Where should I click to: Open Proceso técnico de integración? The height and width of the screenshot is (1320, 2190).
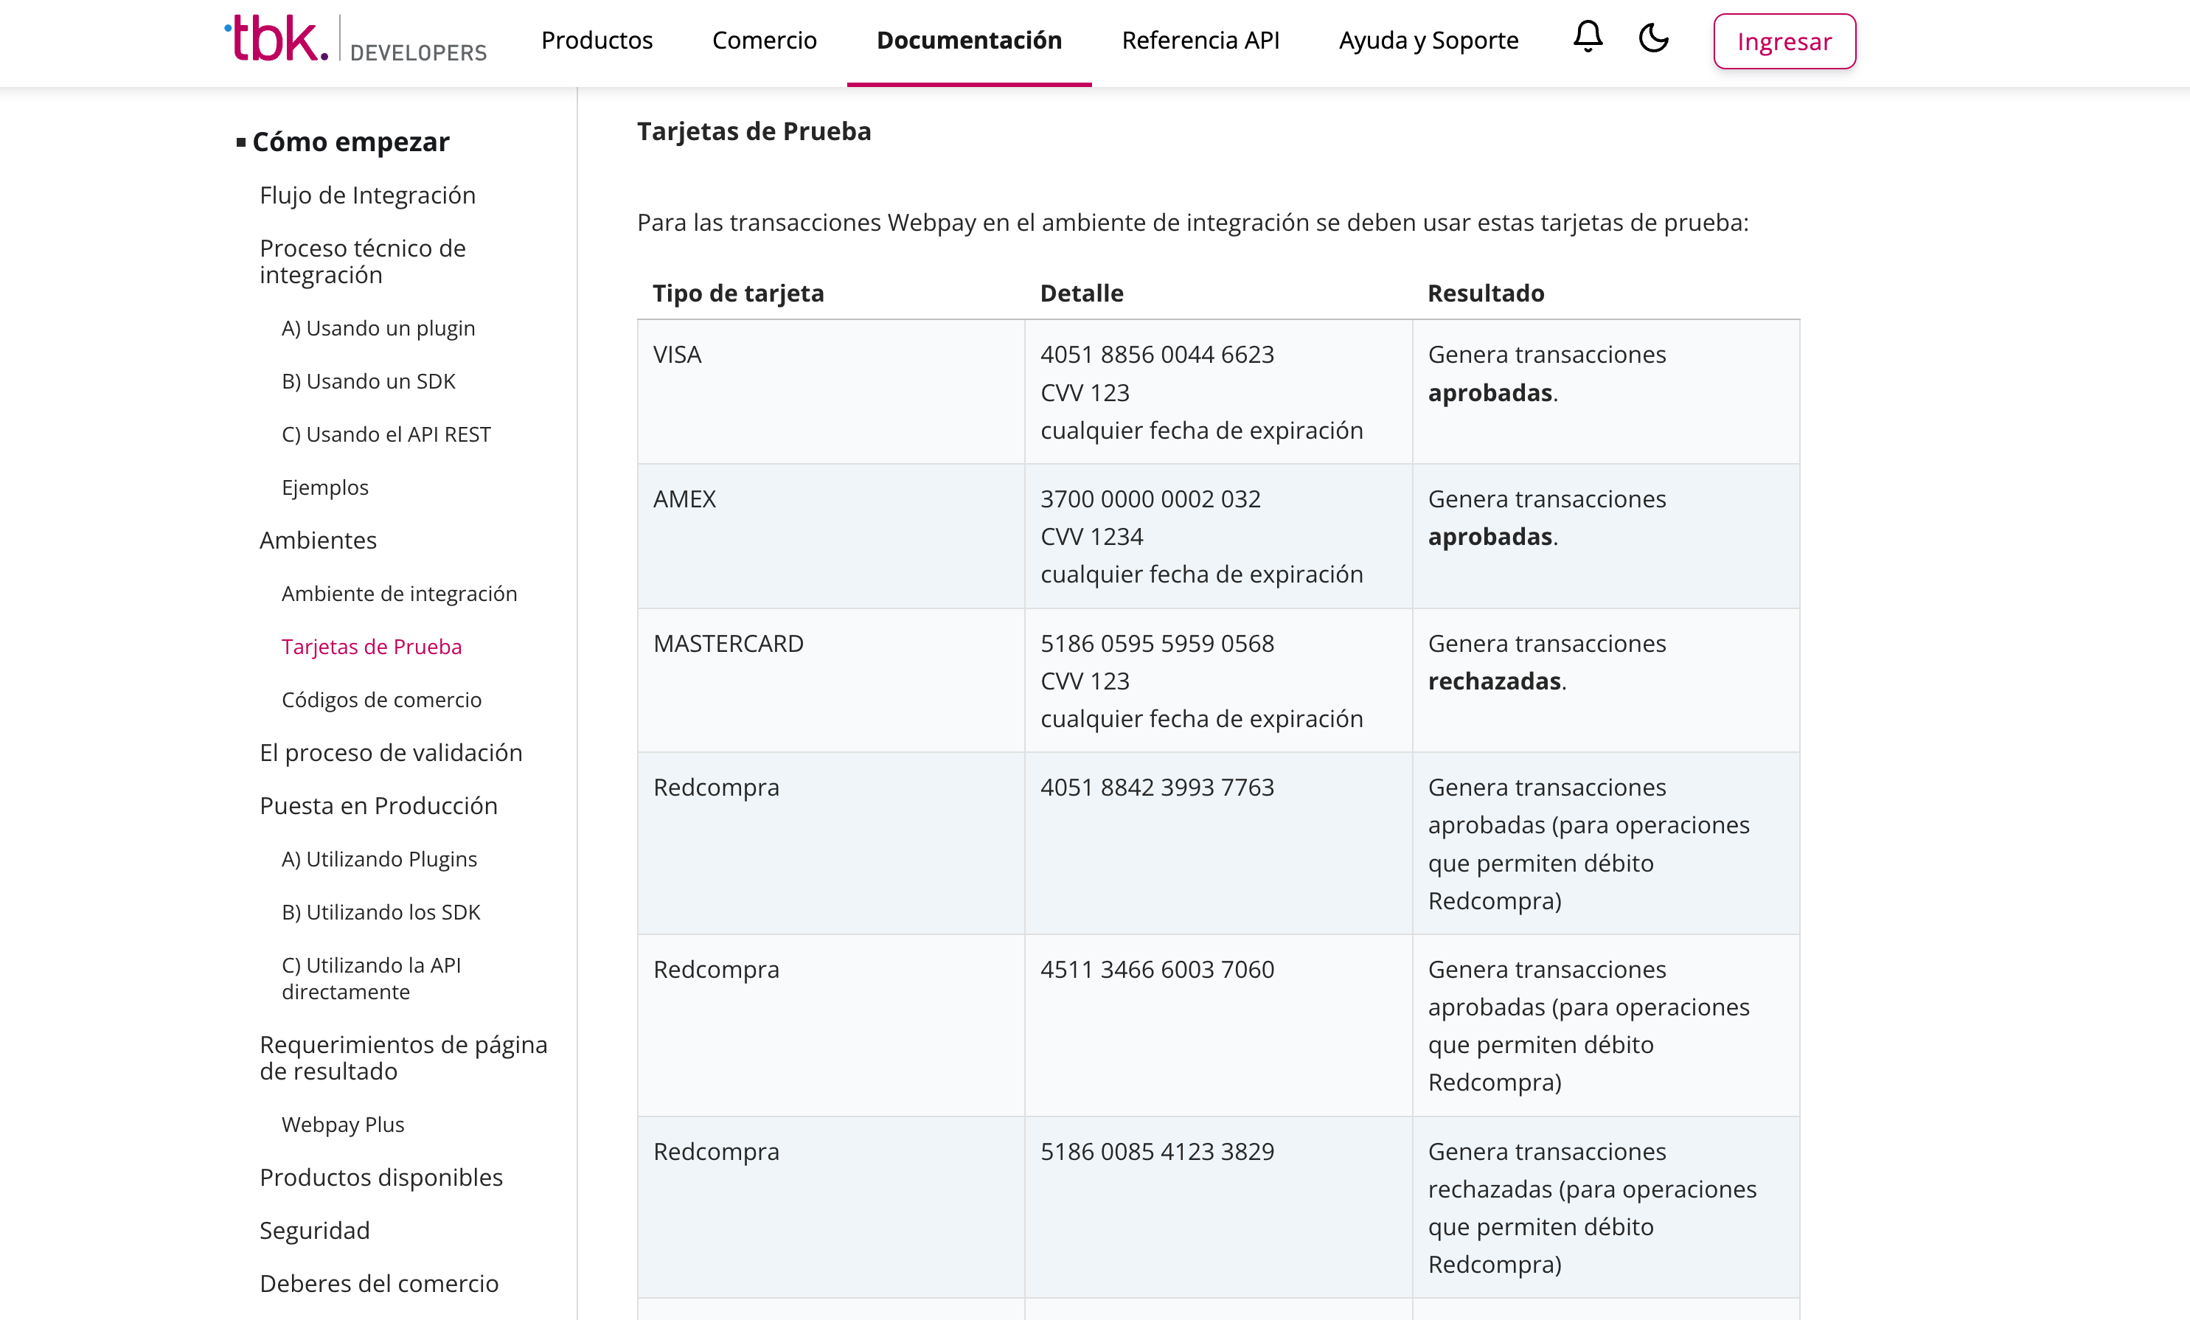[x=363, y=261]
